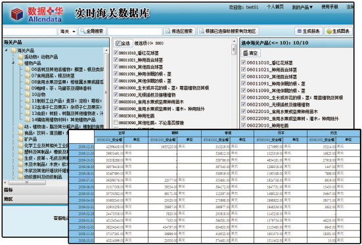Image resolution: width=362 pixels, height=245 pixels.
Task: Toggle the 全选 select-all checkbox
Action: coord(118,43)
